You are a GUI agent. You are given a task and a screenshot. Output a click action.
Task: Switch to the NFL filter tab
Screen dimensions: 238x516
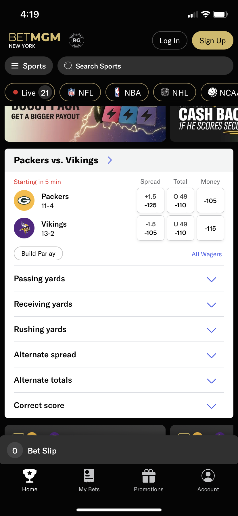click(x=80, y=92)
